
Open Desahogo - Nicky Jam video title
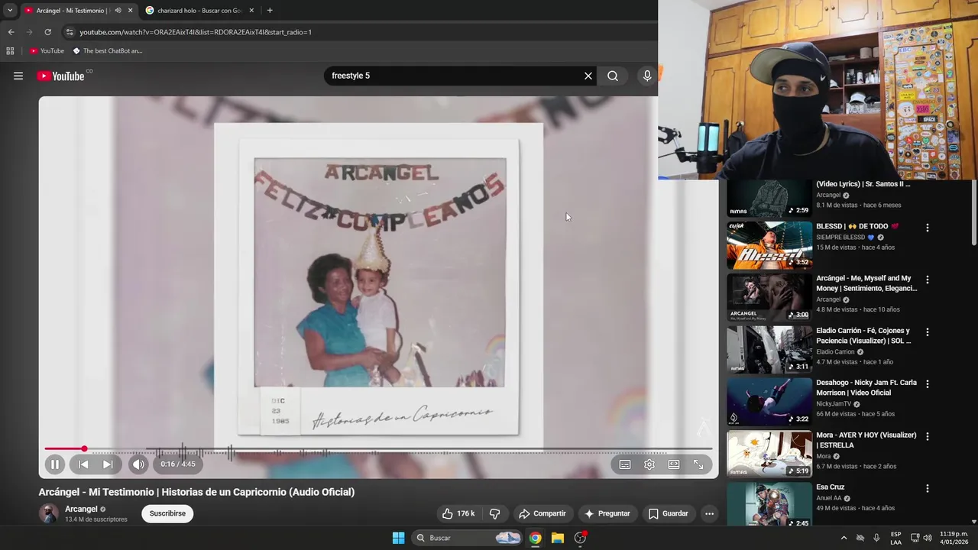pyautogui.click(x=866, y=387)
